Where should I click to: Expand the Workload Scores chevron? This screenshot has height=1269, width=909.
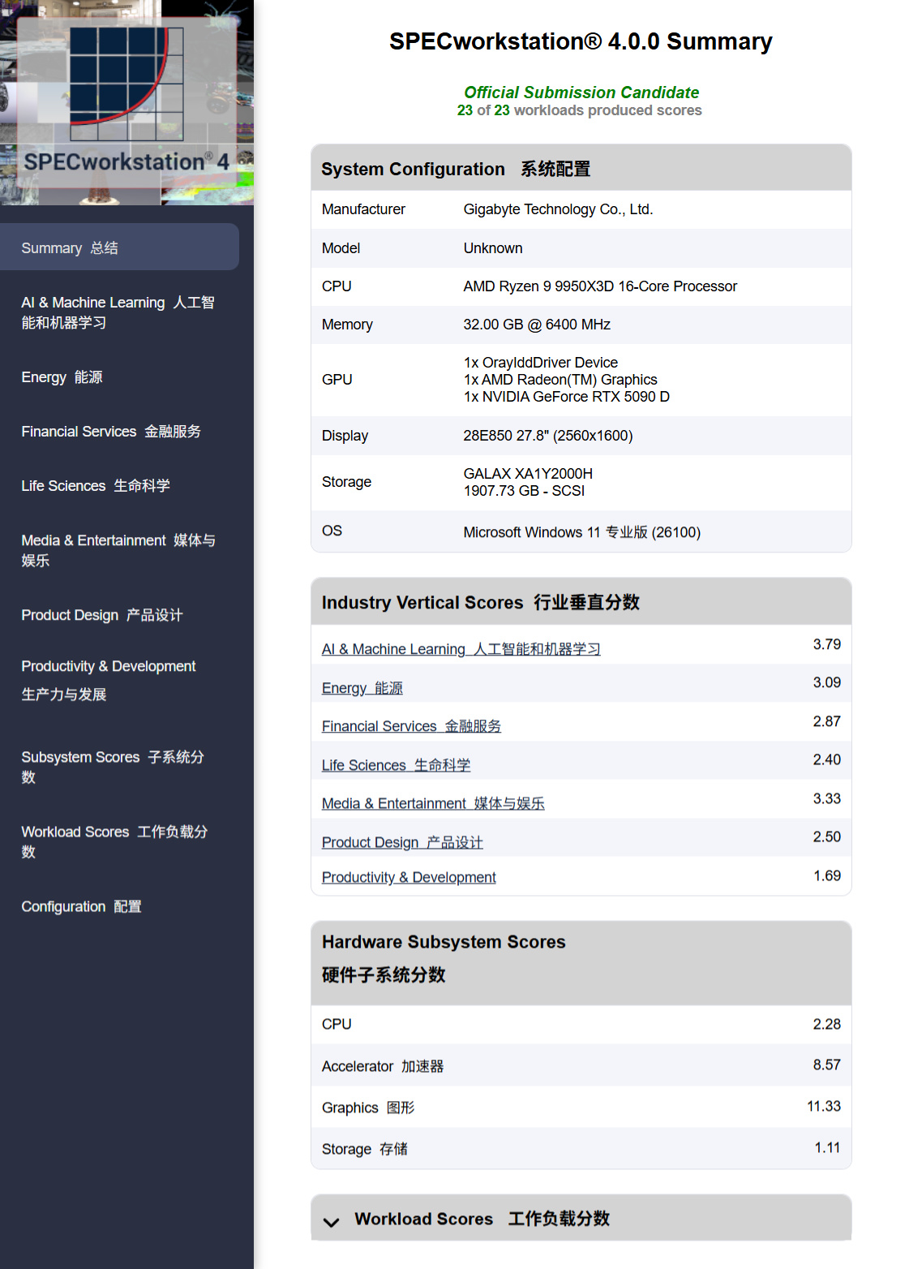tap(331, 1222)
